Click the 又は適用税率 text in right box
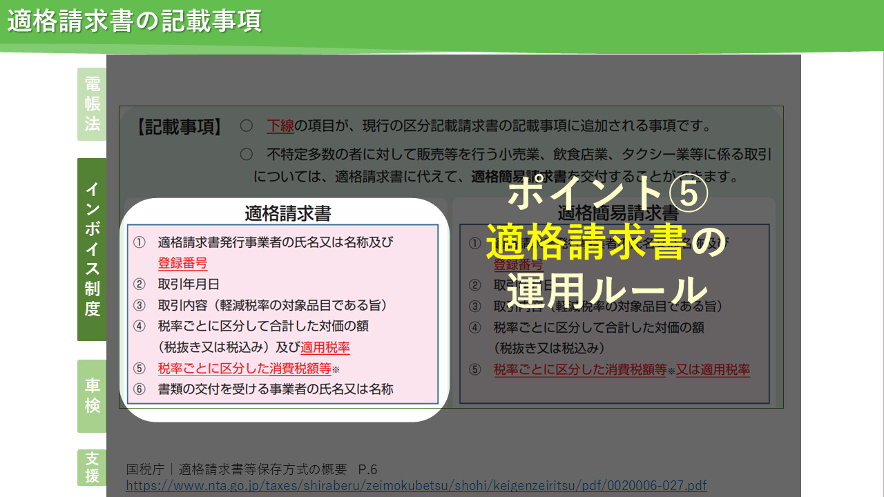 coord(713,369)
